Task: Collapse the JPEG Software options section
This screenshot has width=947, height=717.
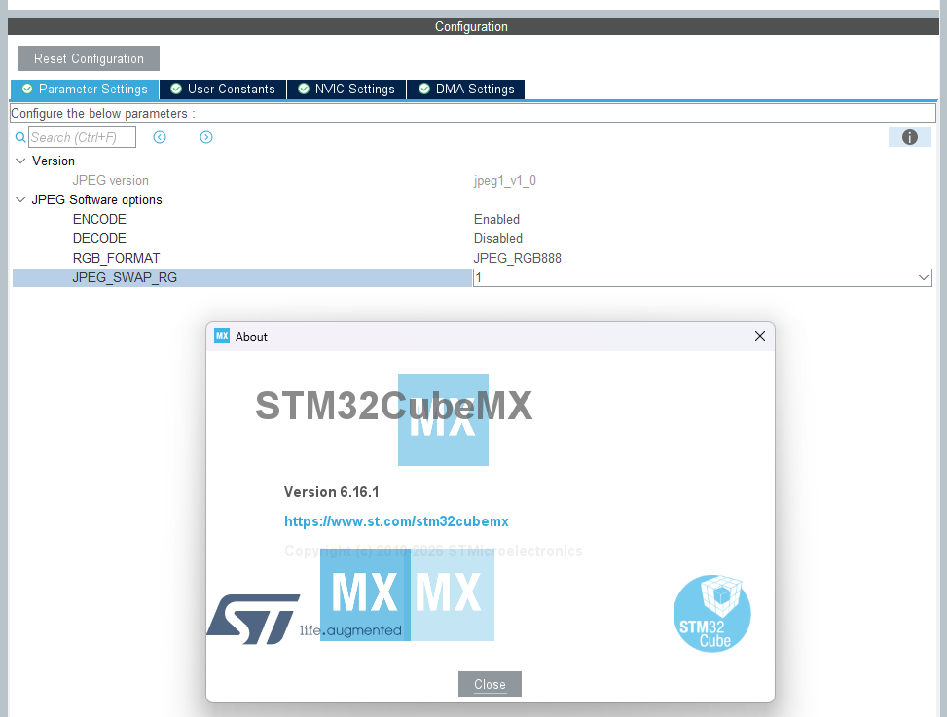Action: [20, 199]
